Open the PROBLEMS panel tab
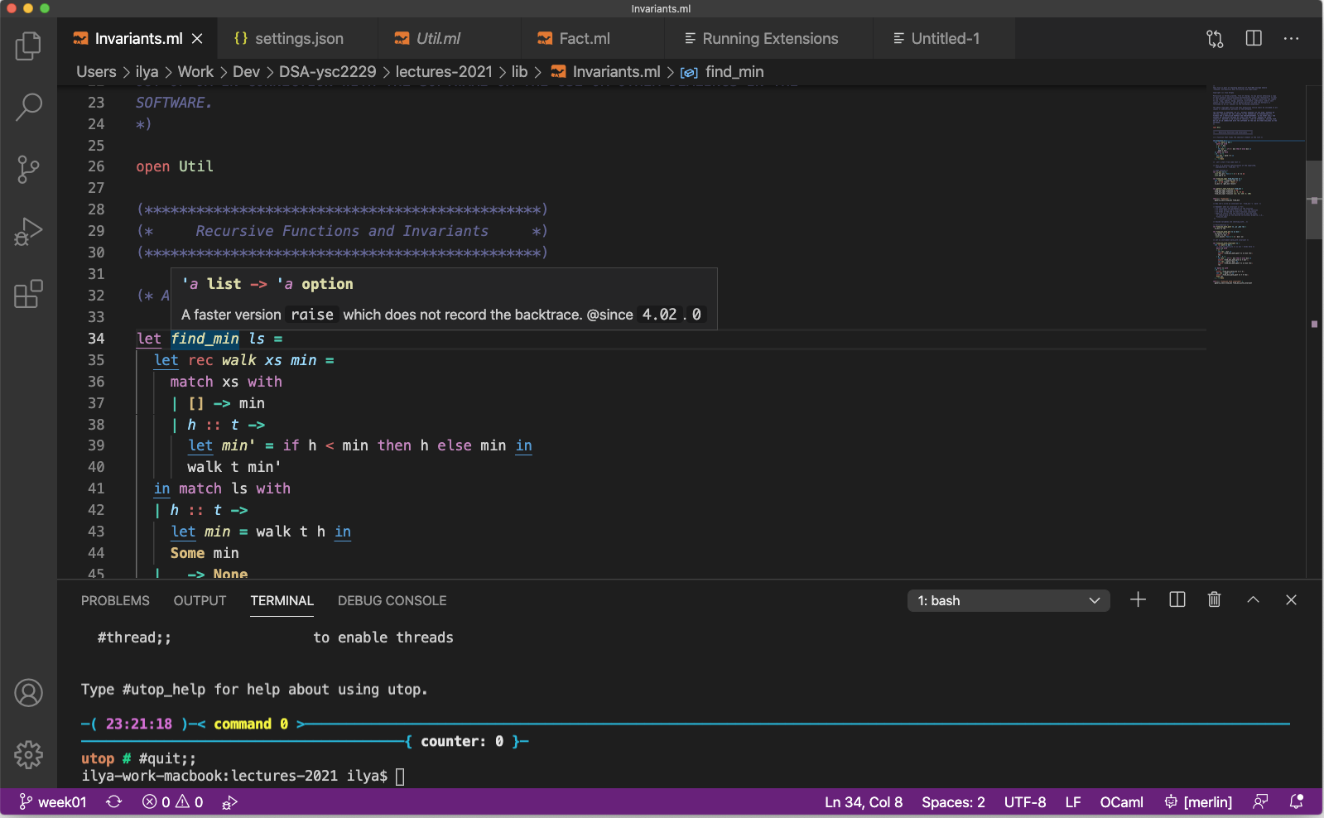The width and height of the screenshot is (1324, 818). point(115,601)
